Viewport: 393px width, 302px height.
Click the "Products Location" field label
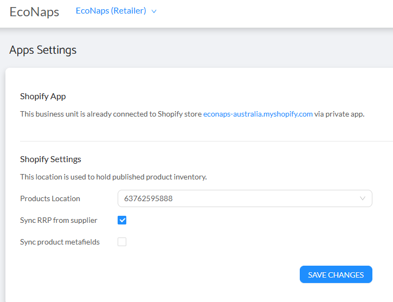[50, 198]
